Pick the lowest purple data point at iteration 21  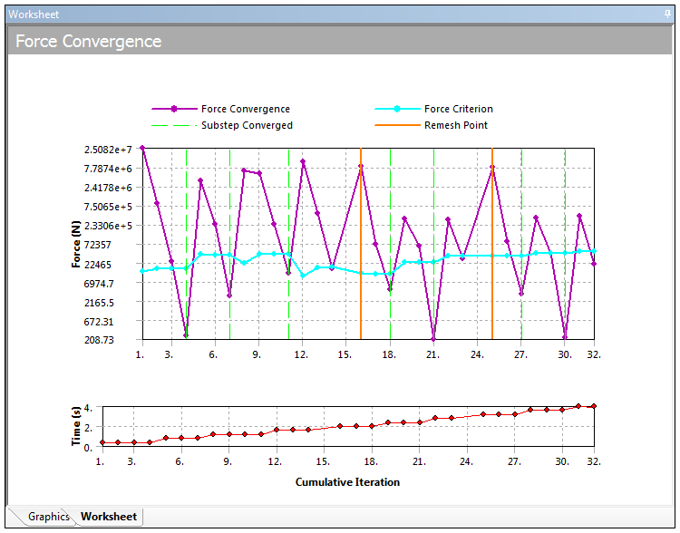click(433, 338)
